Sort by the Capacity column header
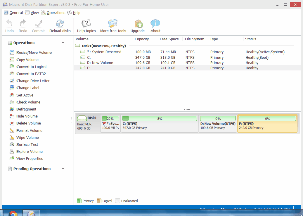 click(145, 39)
